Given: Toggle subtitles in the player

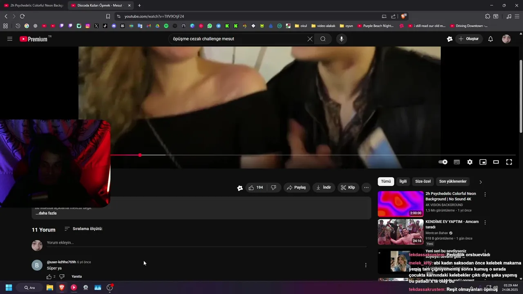Looking at the screenshot, I should (457, 162).
